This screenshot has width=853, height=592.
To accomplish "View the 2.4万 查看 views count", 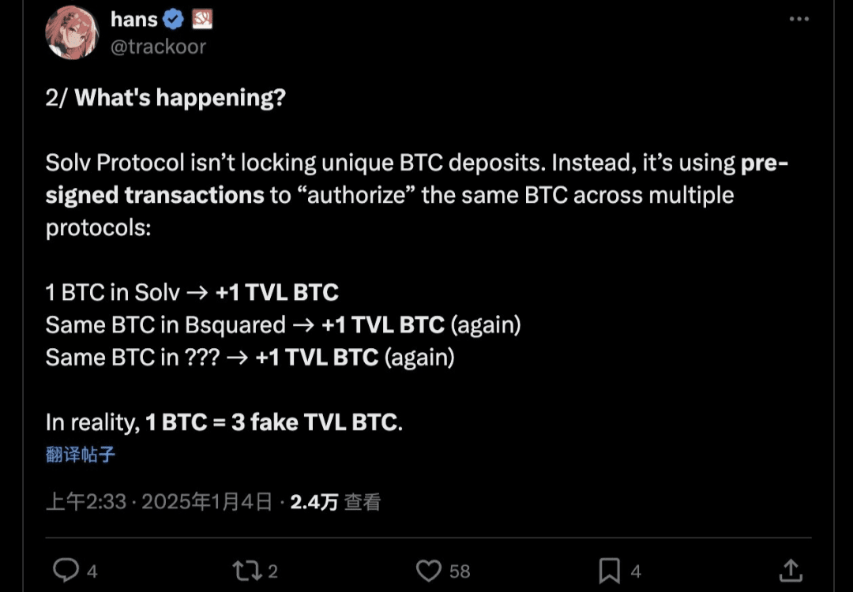I will [x=335, y=502].
